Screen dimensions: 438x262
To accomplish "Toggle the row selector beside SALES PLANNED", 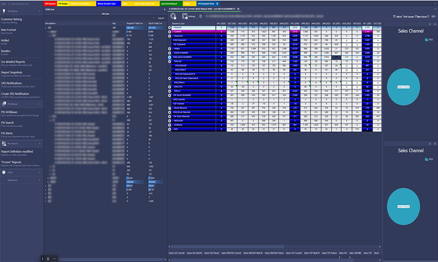I will coord(169,53).
